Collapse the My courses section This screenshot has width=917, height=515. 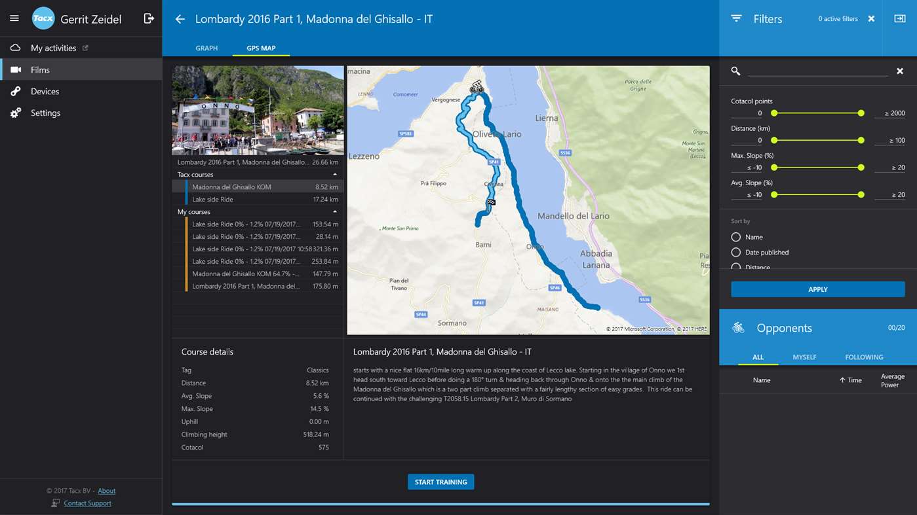point(334,211)
